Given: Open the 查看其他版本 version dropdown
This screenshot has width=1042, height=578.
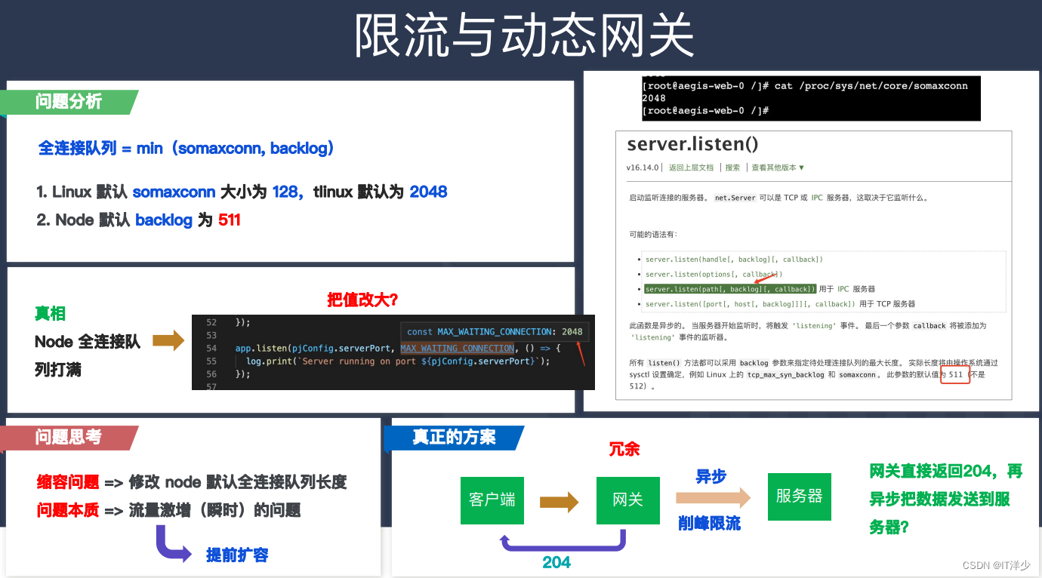Looking at the screenshot, I should (778, 168).
